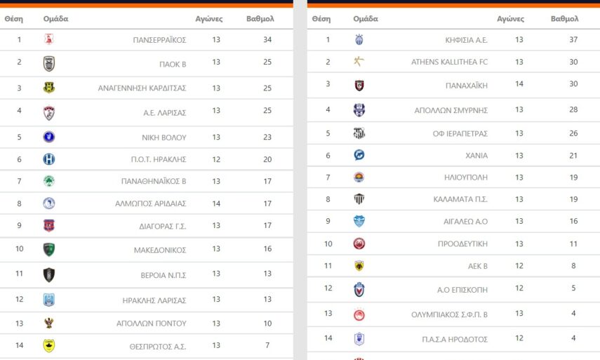Select the Μακεδονικός team name
The image size is (600, 360).
point(160,250)
